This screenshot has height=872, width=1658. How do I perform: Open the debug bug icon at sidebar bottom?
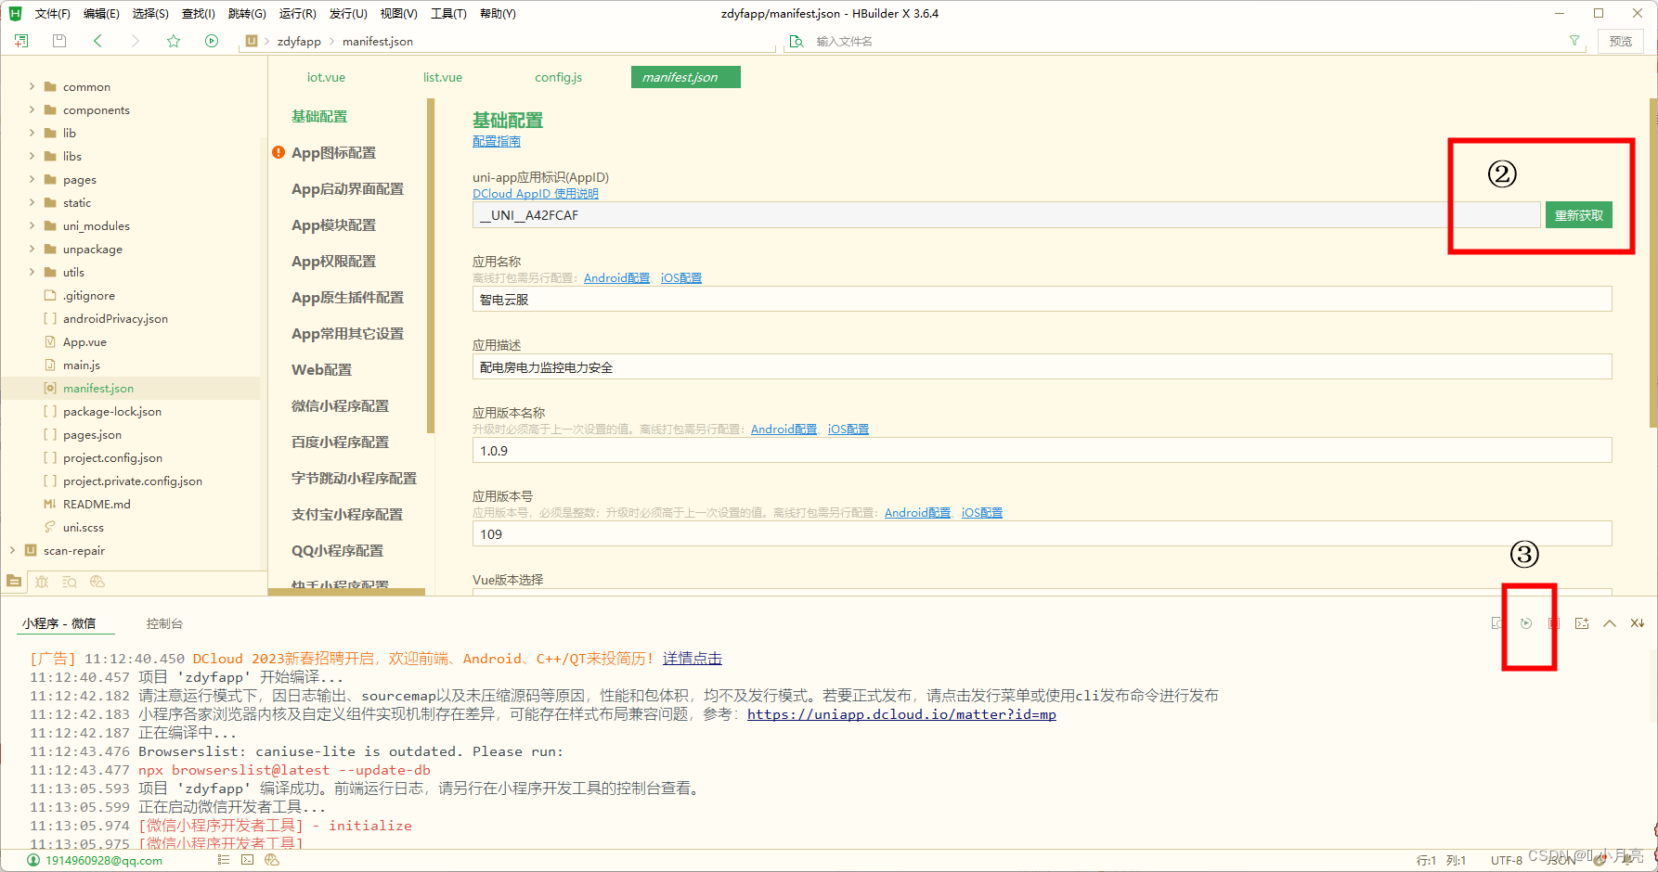[x=42, y=582]
